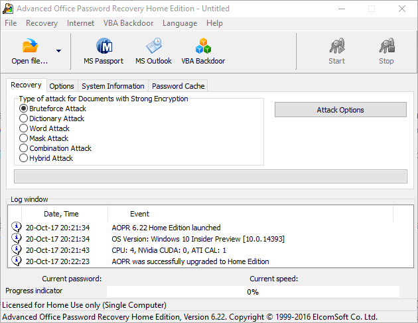Open the Recovery menu
Screen dimensions: 418x323
click(x=42, y=23)
